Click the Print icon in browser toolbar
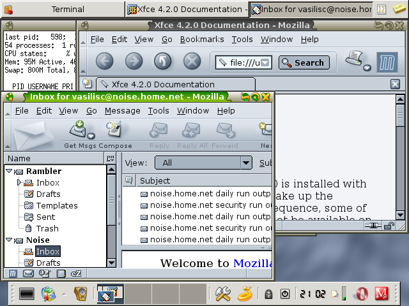The width and height of the screenshot is (409, 306). click(354, 59)
